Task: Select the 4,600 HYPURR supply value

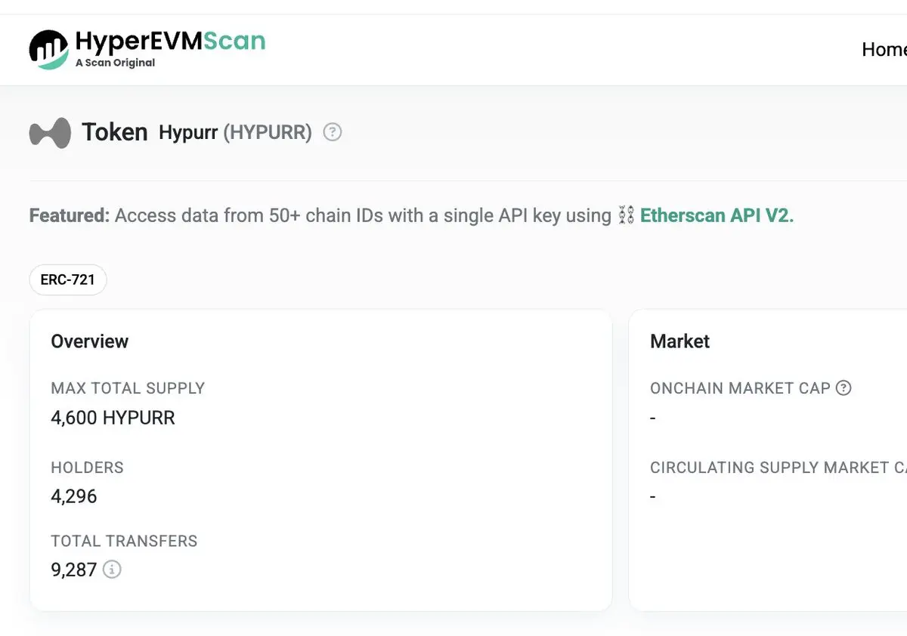Action: coord(113,418)
